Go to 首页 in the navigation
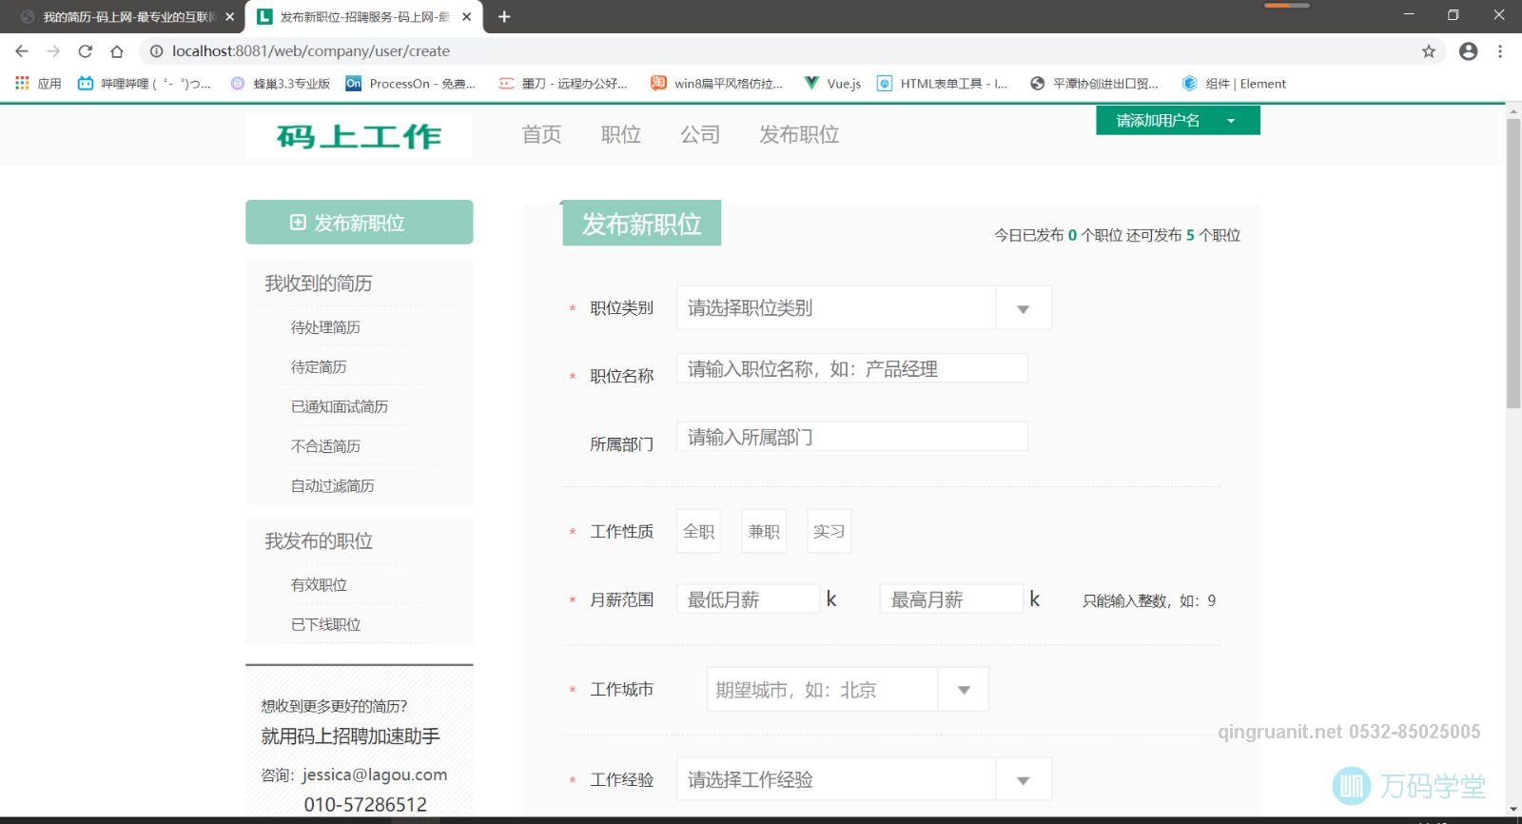This screenshot has height=824, width=1522. pos(541,135)
